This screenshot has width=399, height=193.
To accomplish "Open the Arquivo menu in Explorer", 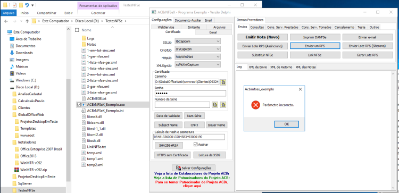I will click(x=8, y=13).
